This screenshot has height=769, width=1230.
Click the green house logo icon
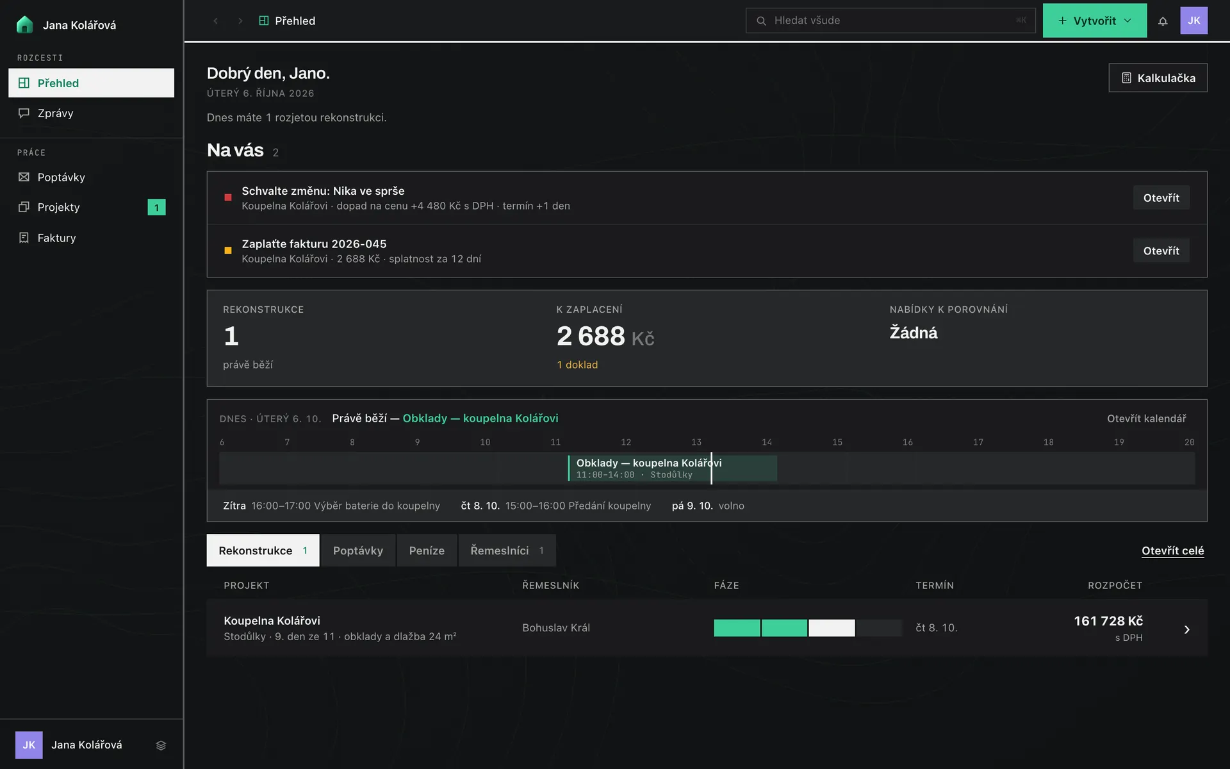tap(24, 25)
